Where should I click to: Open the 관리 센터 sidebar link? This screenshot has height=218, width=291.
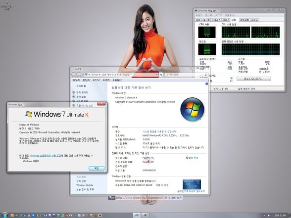(81, 181)
